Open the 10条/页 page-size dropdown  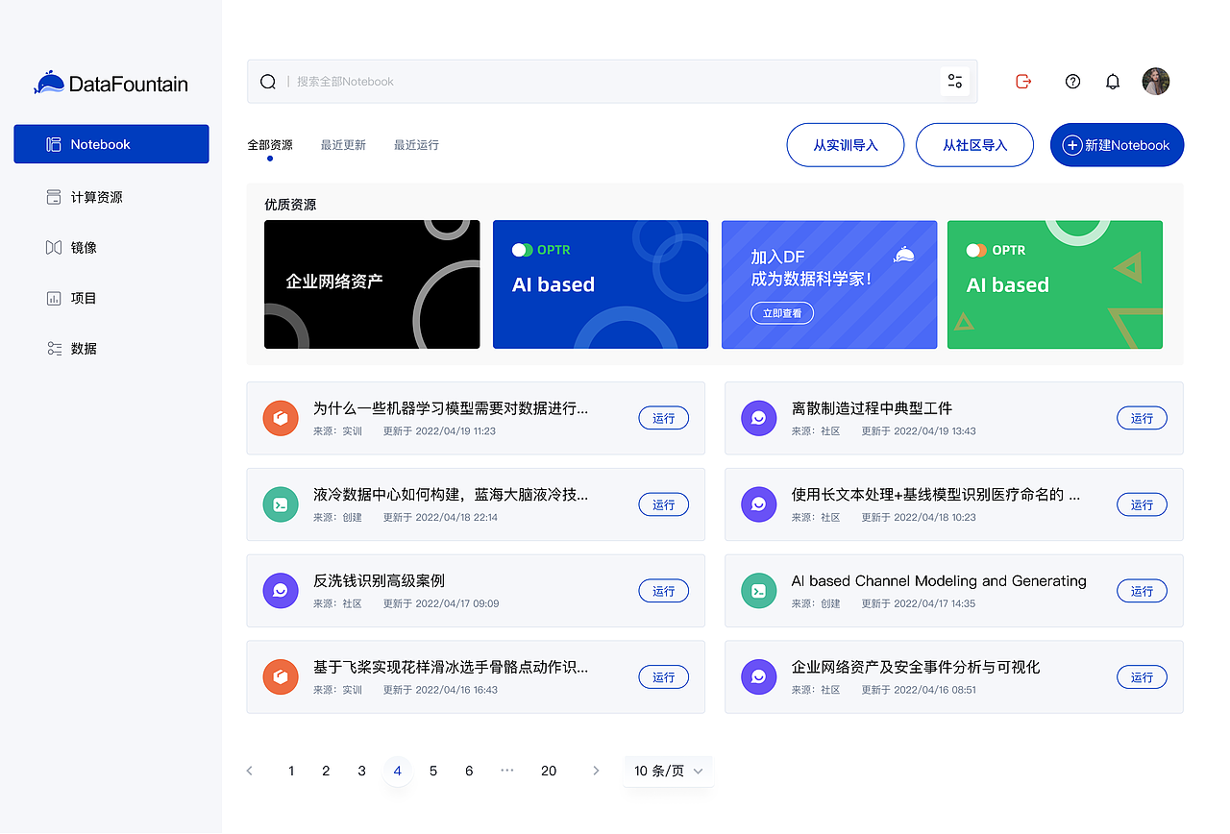668,771
